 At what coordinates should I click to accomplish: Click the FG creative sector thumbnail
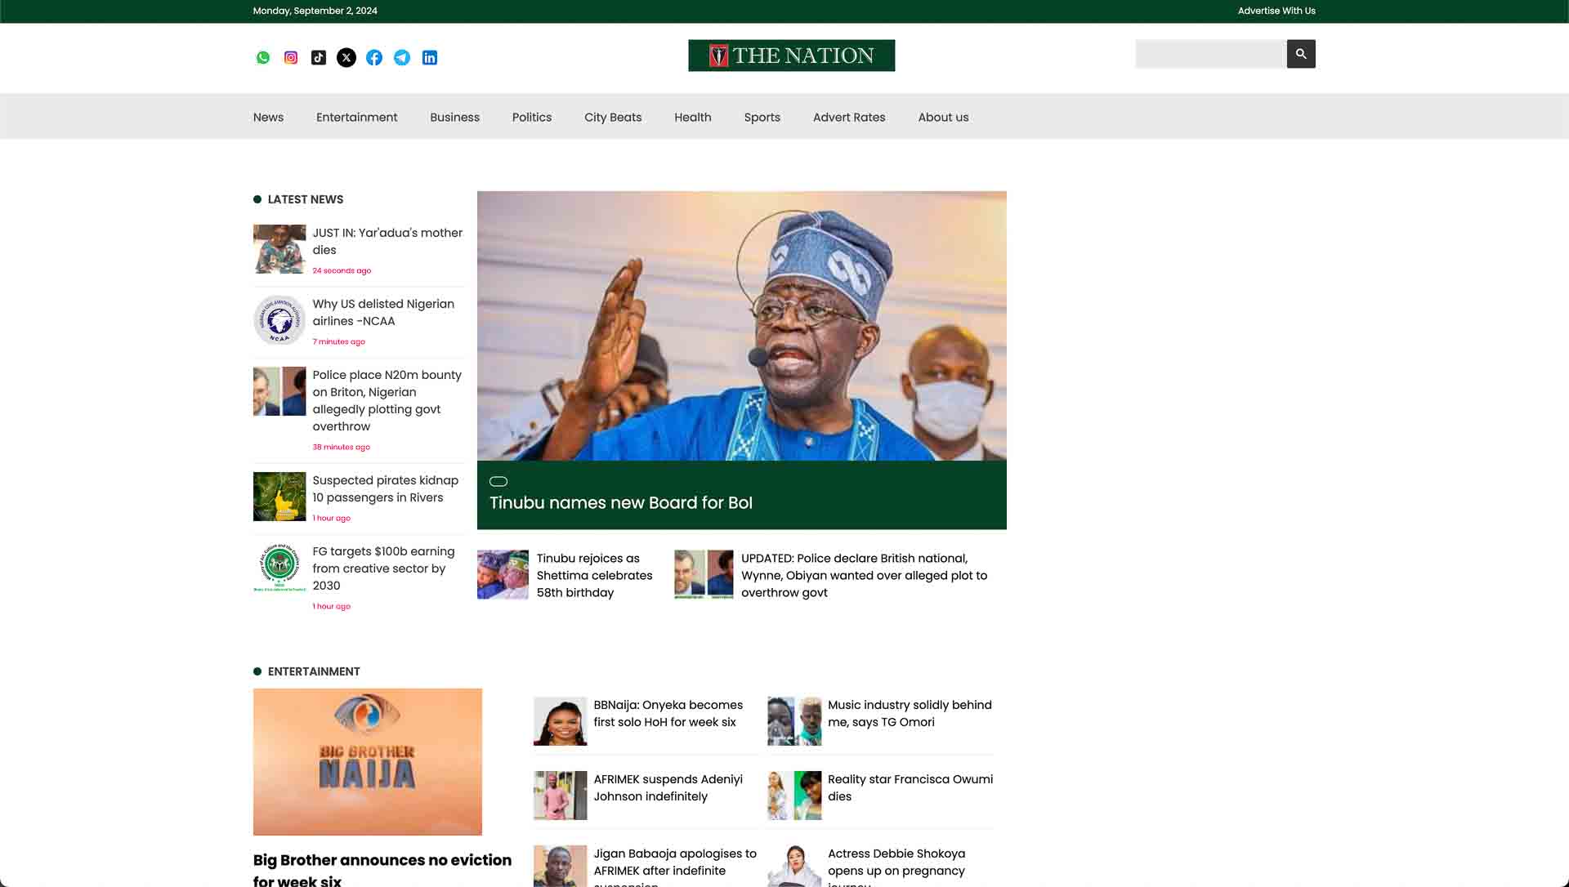(279, 568)
